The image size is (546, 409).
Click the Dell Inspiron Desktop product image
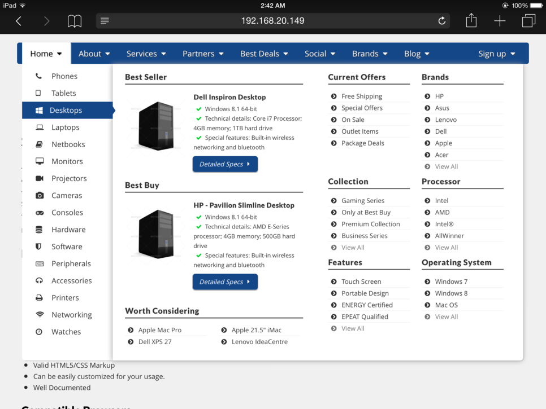click(x=157, y=126)
